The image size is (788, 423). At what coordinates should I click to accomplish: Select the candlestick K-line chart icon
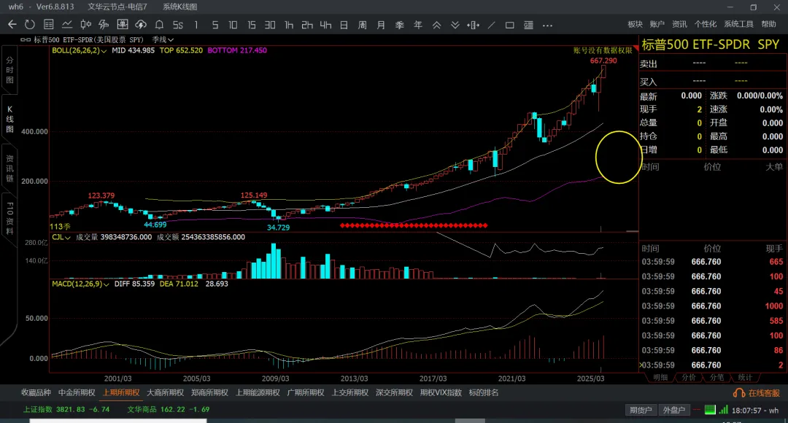[x=85, y=25]
